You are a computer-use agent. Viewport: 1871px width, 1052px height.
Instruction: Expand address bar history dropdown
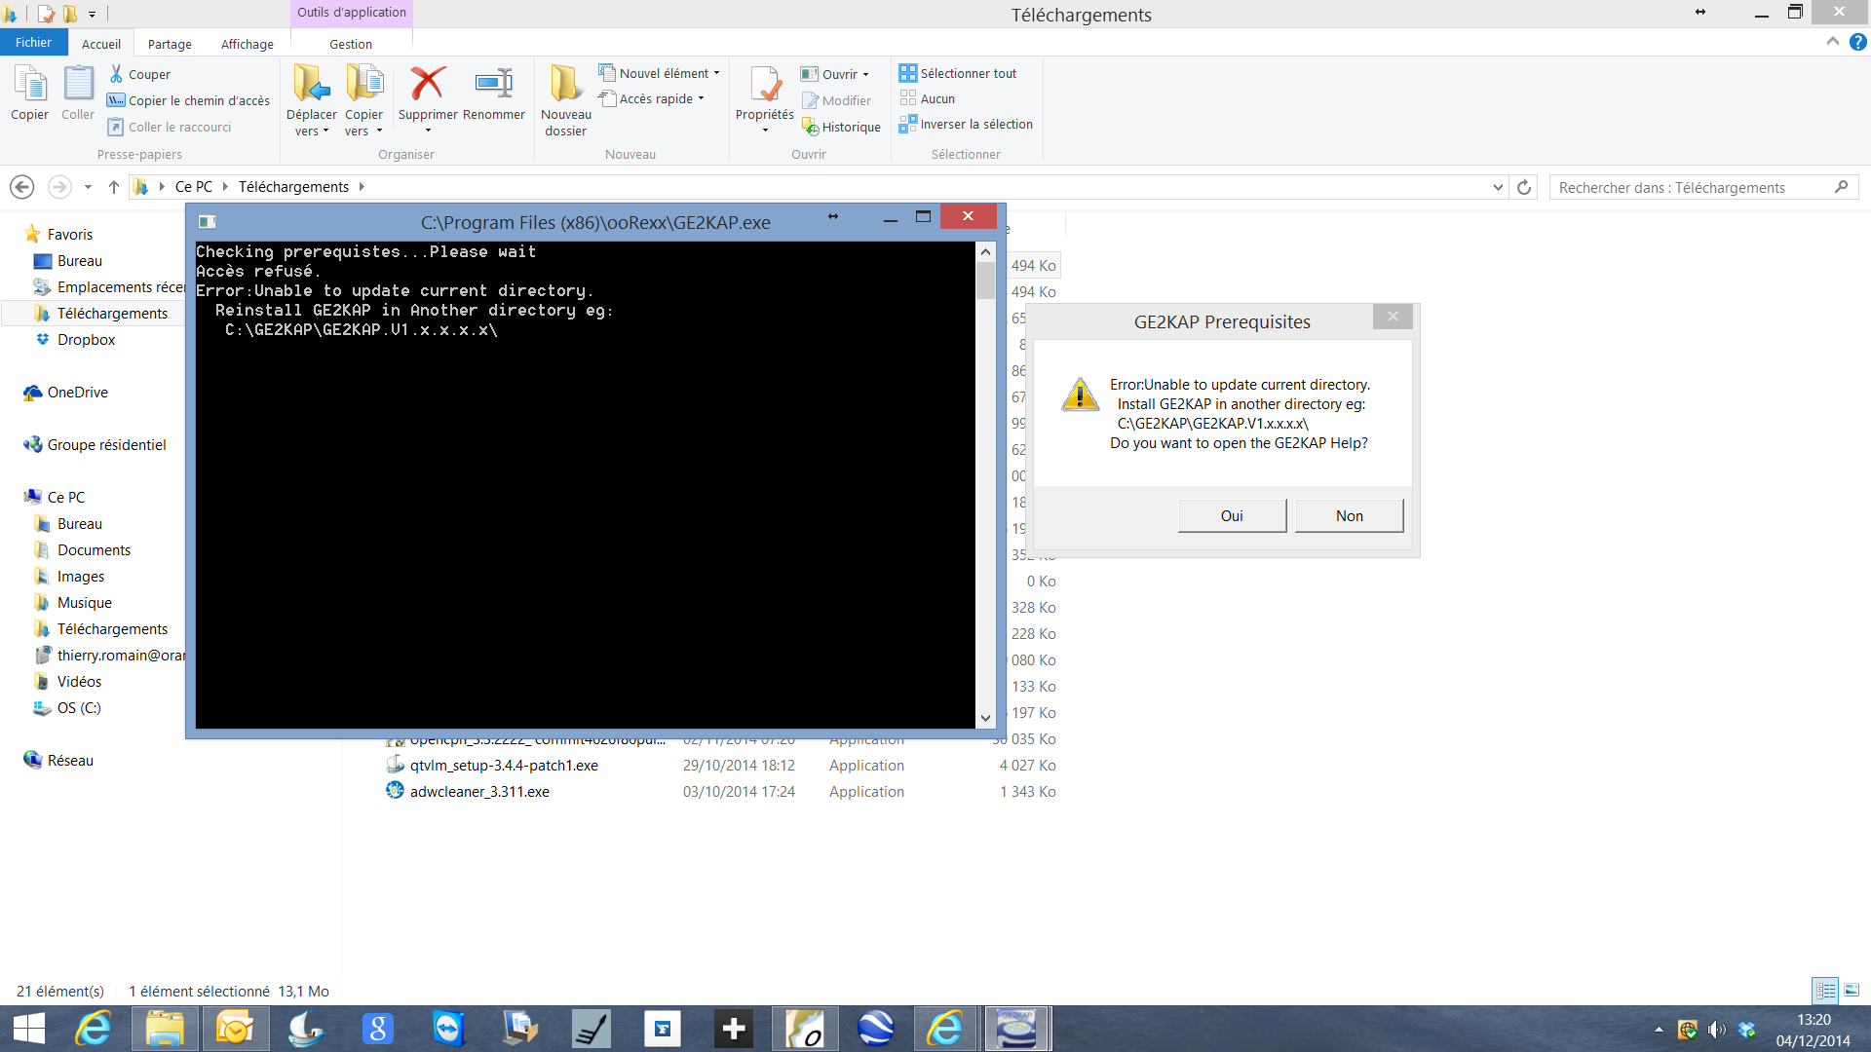tap(1498, 187)
